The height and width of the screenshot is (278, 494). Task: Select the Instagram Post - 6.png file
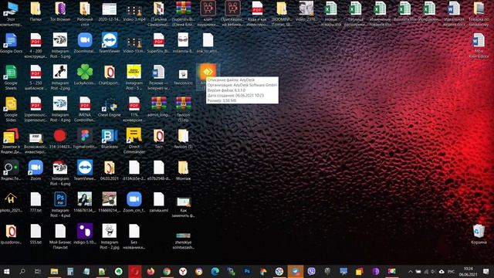[60, 168]
